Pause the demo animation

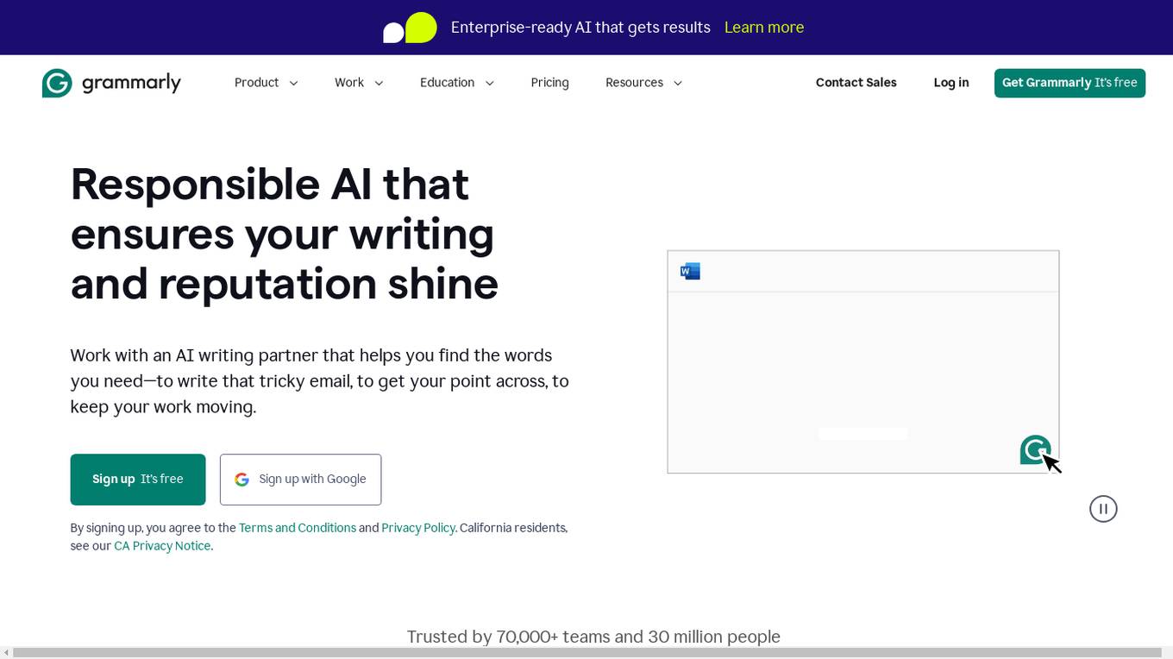point(1103,509)
